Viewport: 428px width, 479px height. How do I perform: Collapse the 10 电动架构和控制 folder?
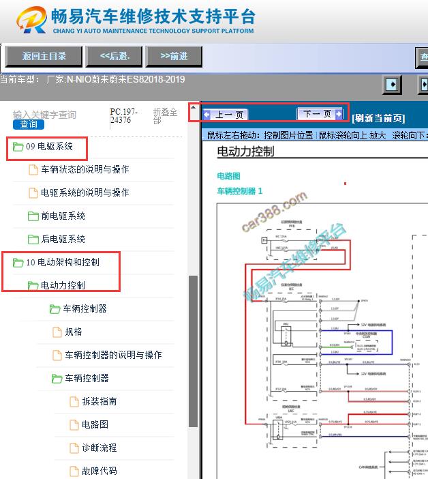point(63,263)
